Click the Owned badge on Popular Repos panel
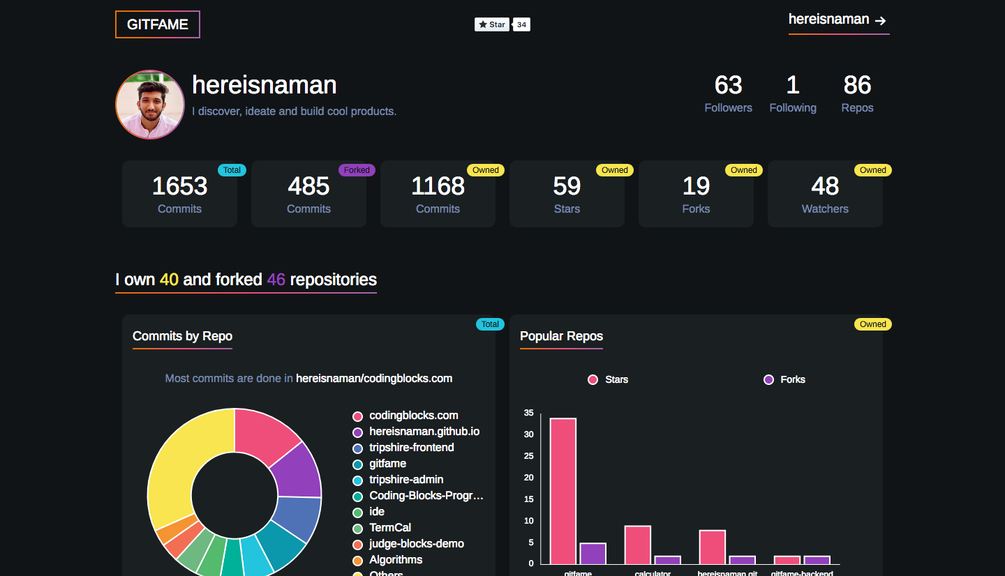This screenshot has width=1005, height=576. (872, 324)
